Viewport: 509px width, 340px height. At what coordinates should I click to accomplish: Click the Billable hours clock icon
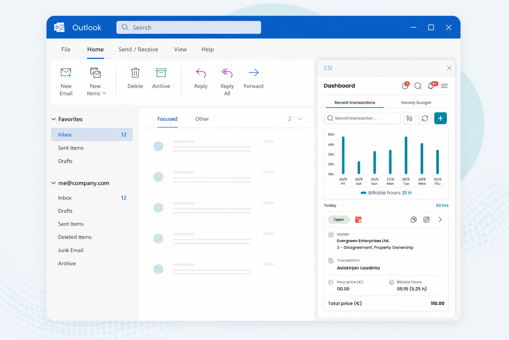tap(391, 282)
